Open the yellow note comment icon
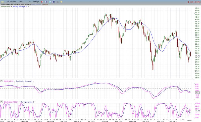 pyautogui.click(x=62, y=2)
